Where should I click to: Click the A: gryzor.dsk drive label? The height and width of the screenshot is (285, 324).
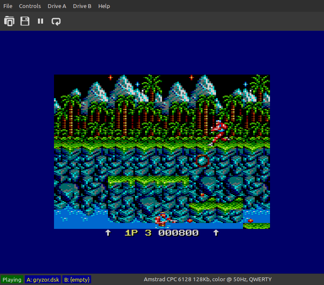pyautogui.click(x=43, y=280)
